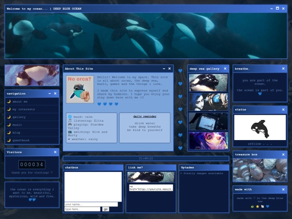Open camera screen photo in gallery
This screenshot has height=219, width=292.
point(208,122)
